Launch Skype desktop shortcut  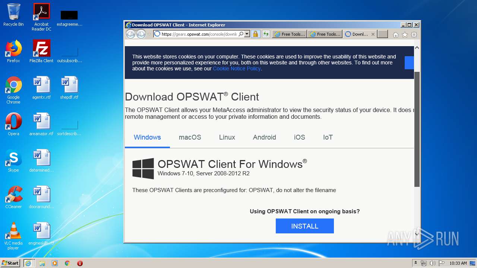coord(13,161)
